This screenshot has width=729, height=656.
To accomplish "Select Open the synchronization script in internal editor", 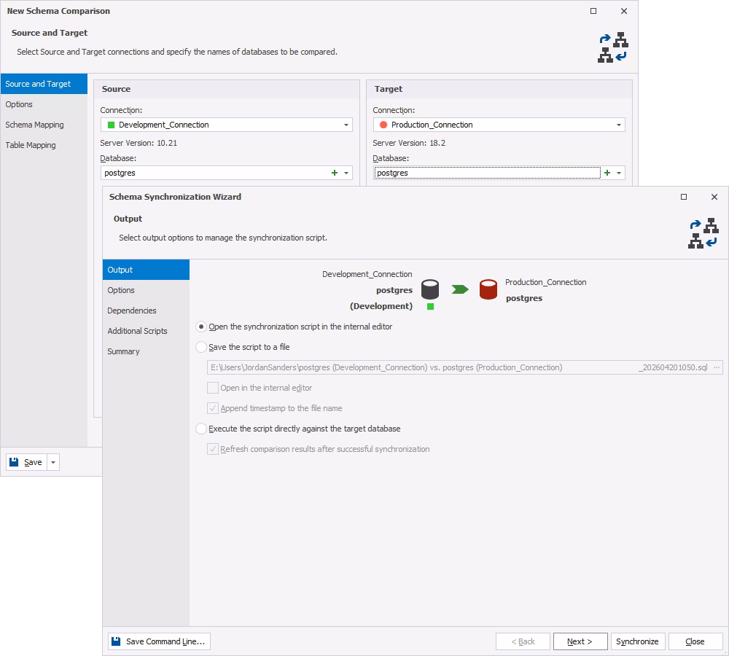I will click(201, 327).
